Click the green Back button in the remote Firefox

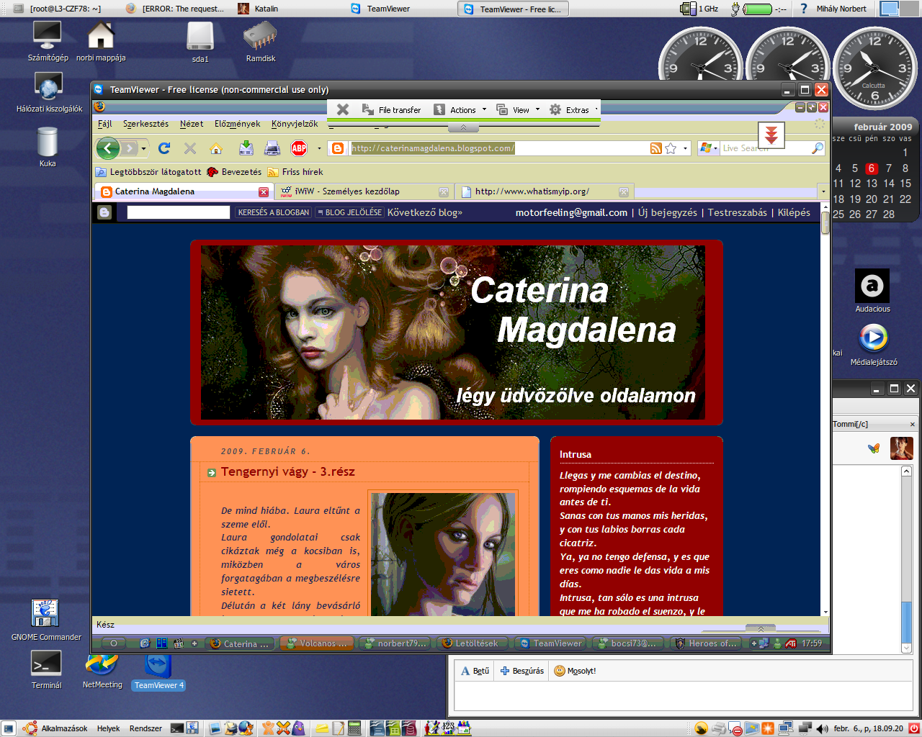click(x=108, y=148)
